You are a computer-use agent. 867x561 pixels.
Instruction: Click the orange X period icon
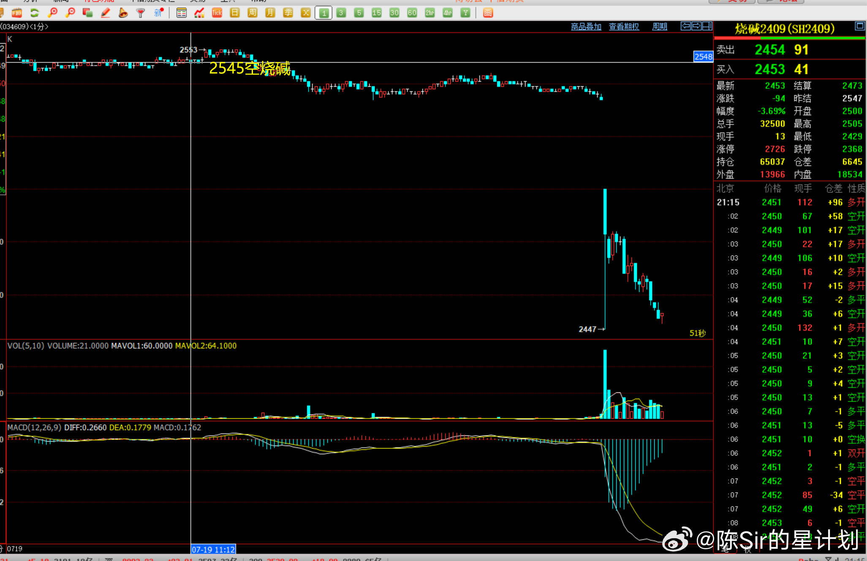point(306,13)
